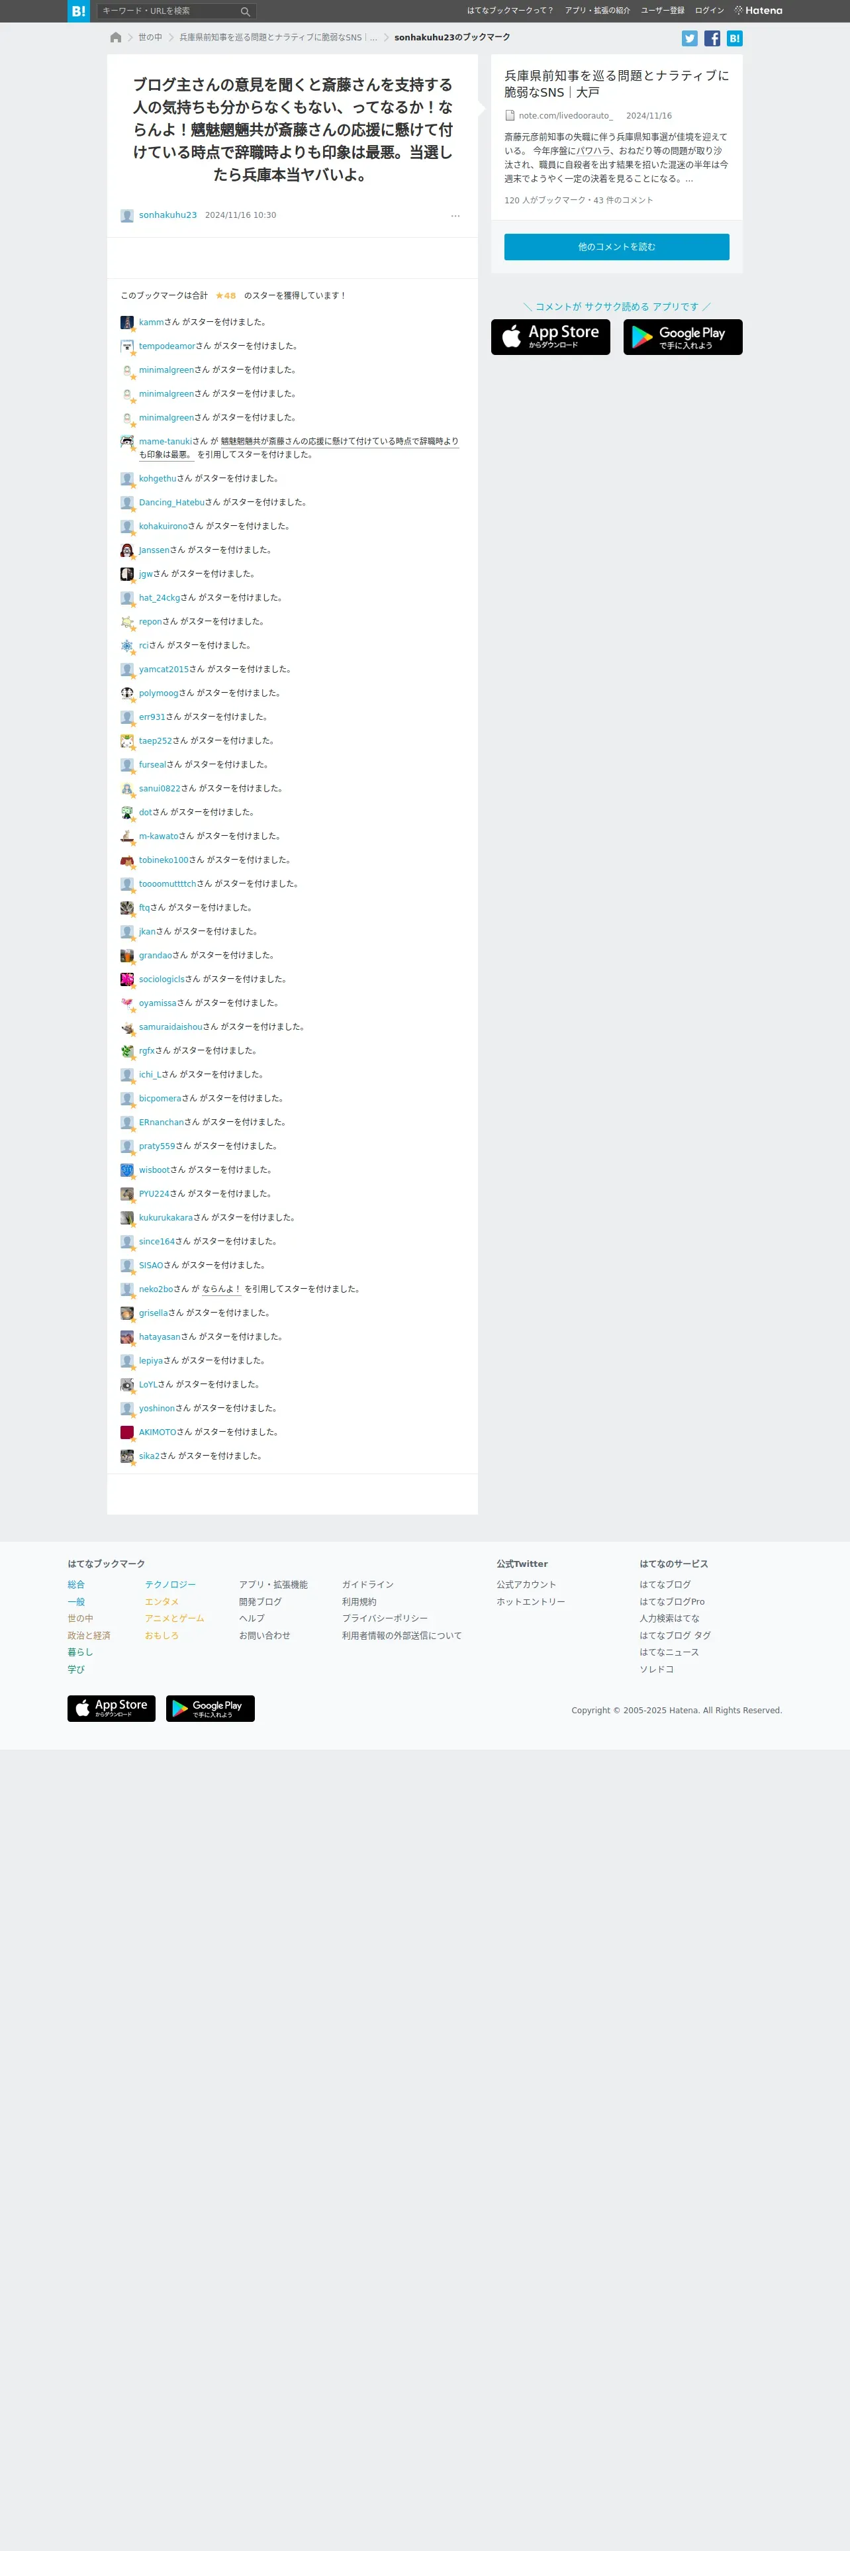Click Janssen's avatar icon

(126, 550)
